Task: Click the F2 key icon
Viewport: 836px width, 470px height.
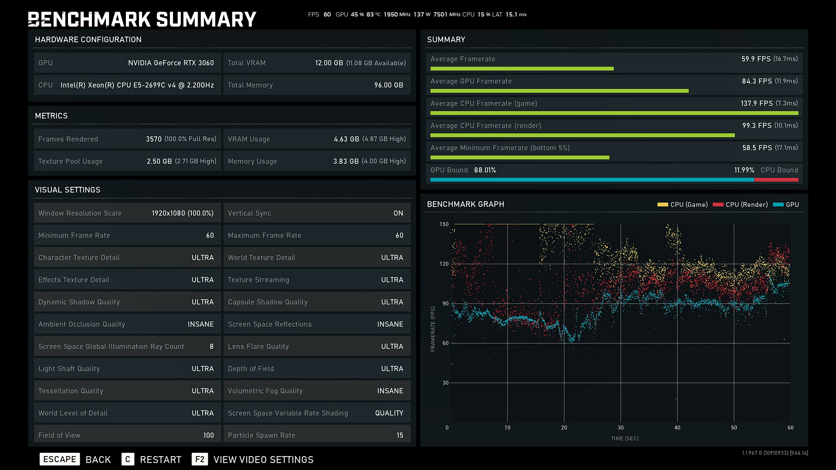Action: pos(200,459)
